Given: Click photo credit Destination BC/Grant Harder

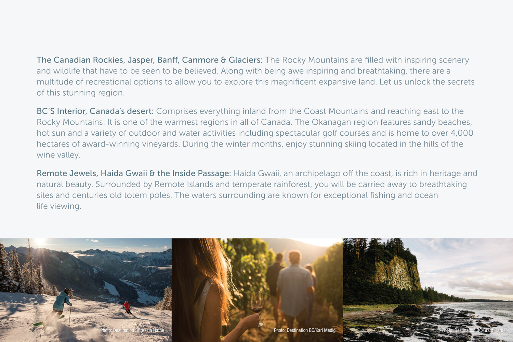Looking at the screenshot, I should pos(474,330).
